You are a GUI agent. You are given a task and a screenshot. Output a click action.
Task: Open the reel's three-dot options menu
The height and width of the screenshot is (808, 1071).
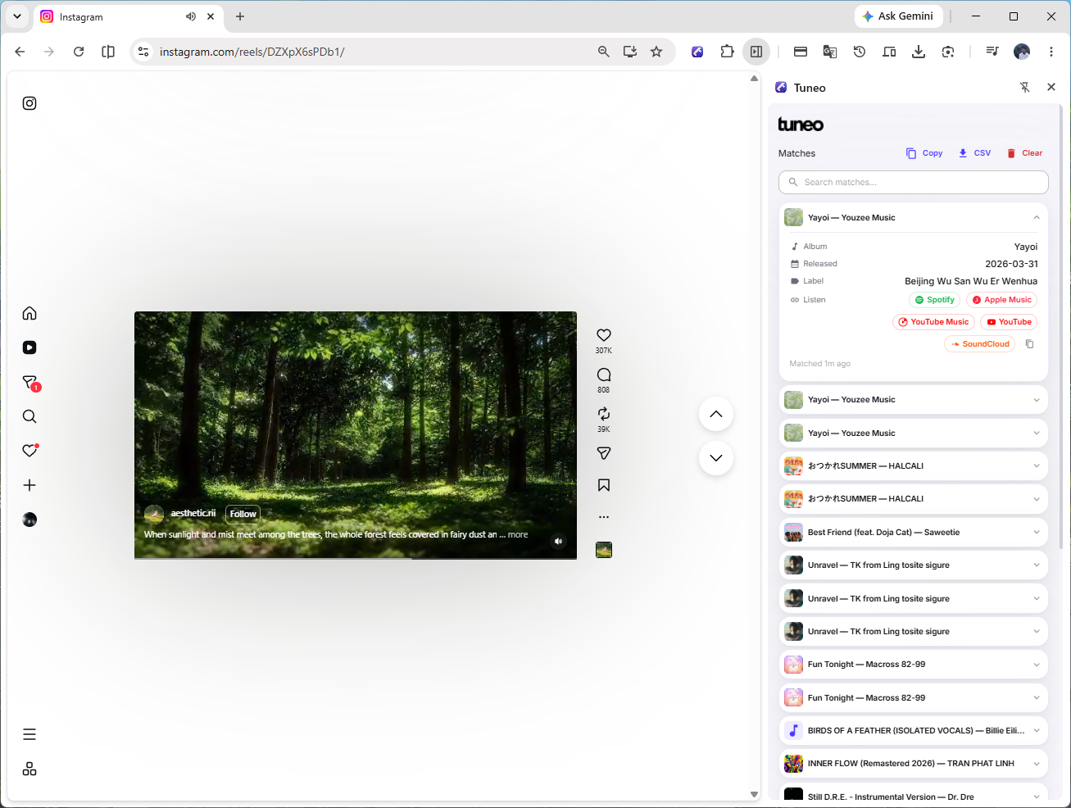pos(604,517)
